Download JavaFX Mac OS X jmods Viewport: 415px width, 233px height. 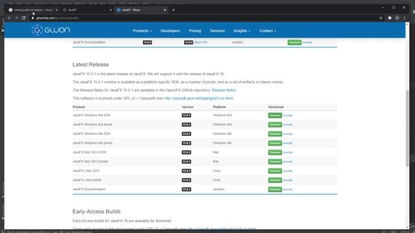pos(275,162)
